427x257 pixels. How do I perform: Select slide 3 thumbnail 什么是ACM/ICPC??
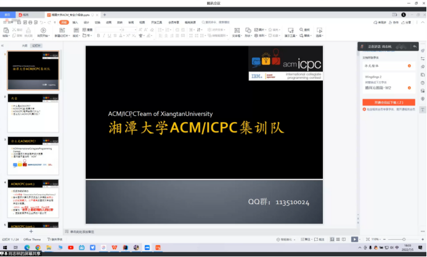click(33, 156)
